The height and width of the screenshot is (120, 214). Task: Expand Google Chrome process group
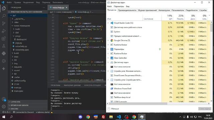pyautogui.click(x=108, y=40)
